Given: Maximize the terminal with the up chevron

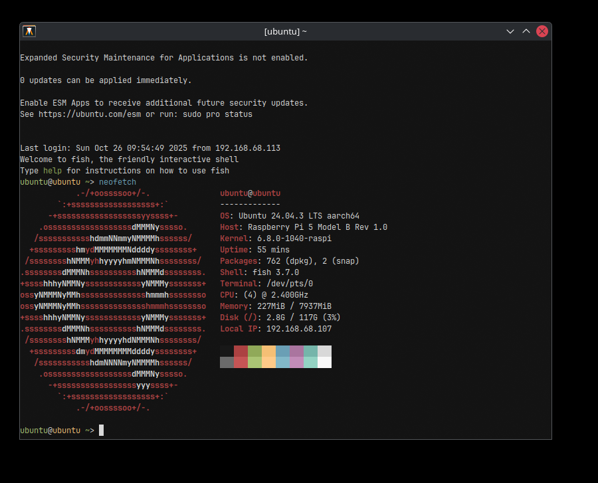Looking at the screenshot, I should point(526,31).
